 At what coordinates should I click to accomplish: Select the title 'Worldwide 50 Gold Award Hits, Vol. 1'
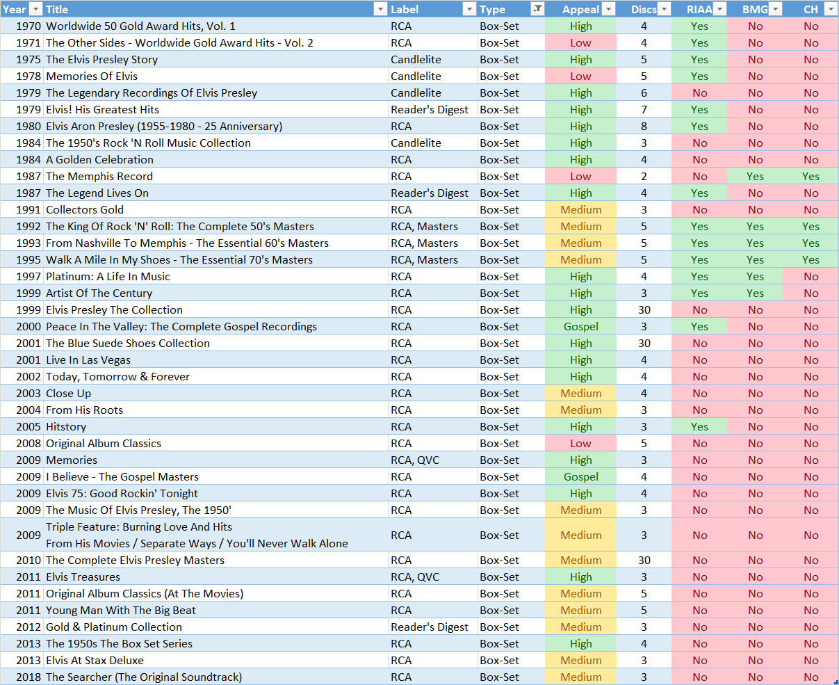pos(140,26)
